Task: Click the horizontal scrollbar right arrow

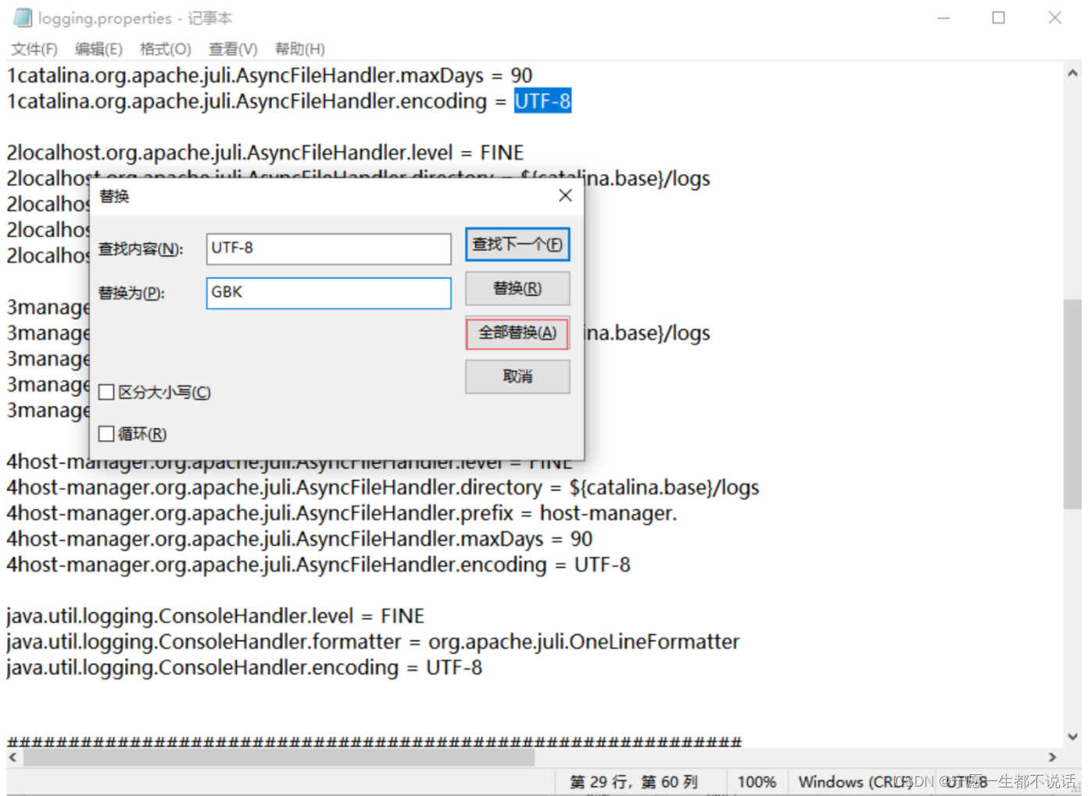Action: tap(1052, 757)
